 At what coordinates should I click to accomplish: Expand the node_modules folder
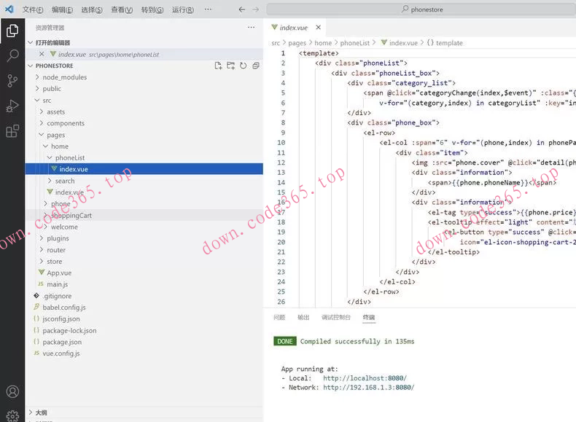(x=64, y=77)
